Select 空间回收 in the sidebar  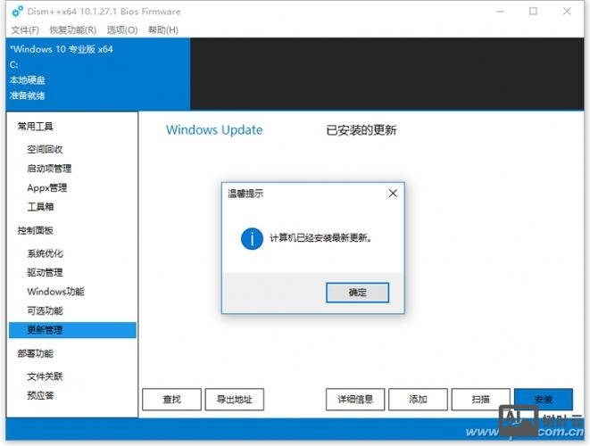tap(45, 149)
